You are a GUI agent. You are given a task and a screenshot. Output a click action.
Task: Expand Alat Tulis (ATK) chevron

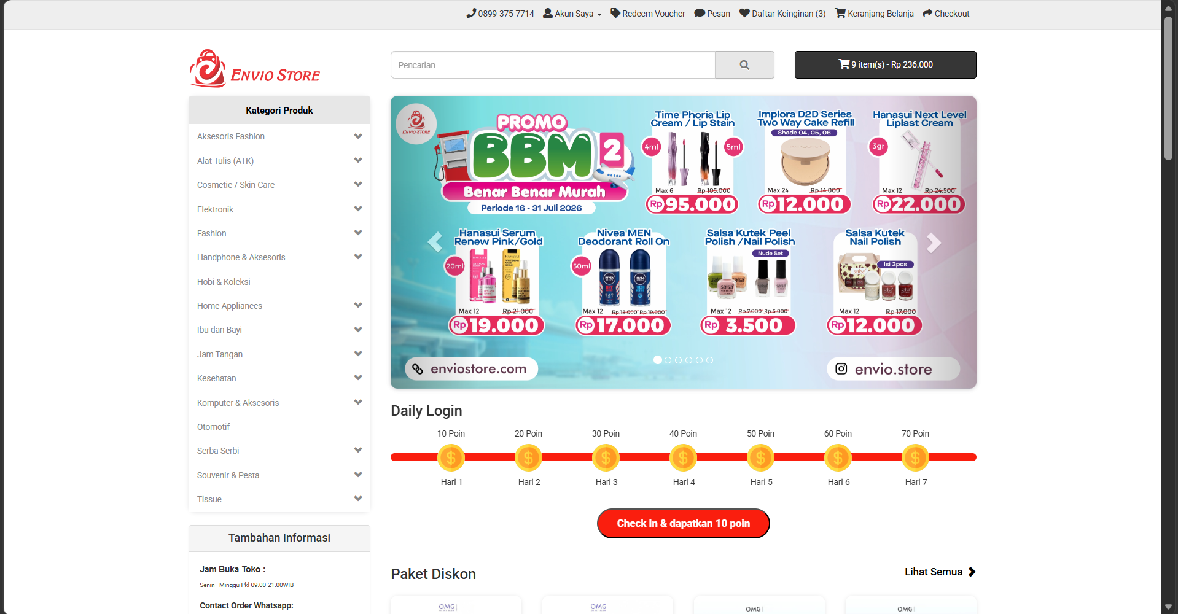click(358, 160)
